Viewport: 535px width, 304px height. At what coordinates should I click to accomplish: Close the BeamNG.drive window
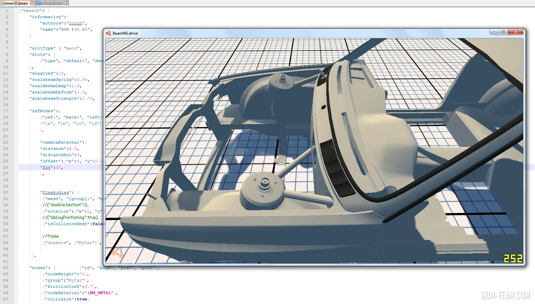[516, 32]
